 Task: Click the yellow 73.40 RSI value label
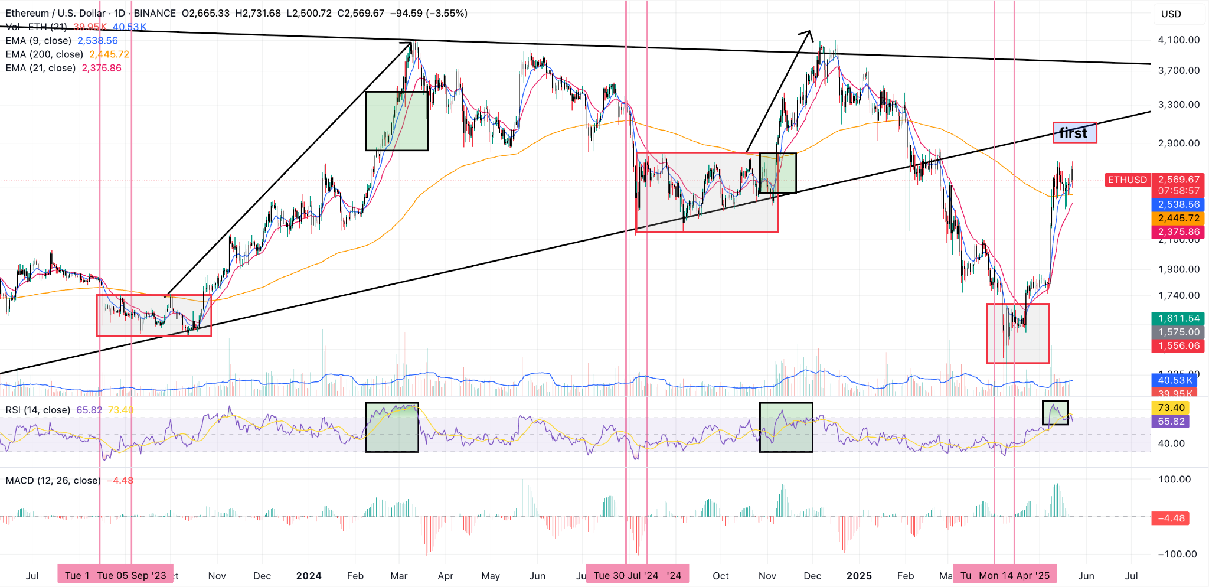click(1171, 407)
